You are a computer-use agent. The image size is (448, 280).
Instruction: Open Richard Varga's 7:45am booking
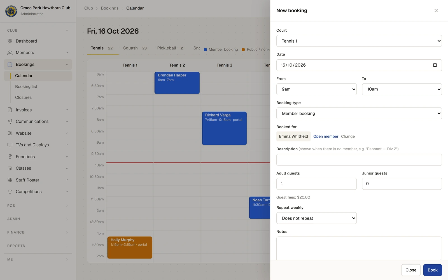coord(224,128)
